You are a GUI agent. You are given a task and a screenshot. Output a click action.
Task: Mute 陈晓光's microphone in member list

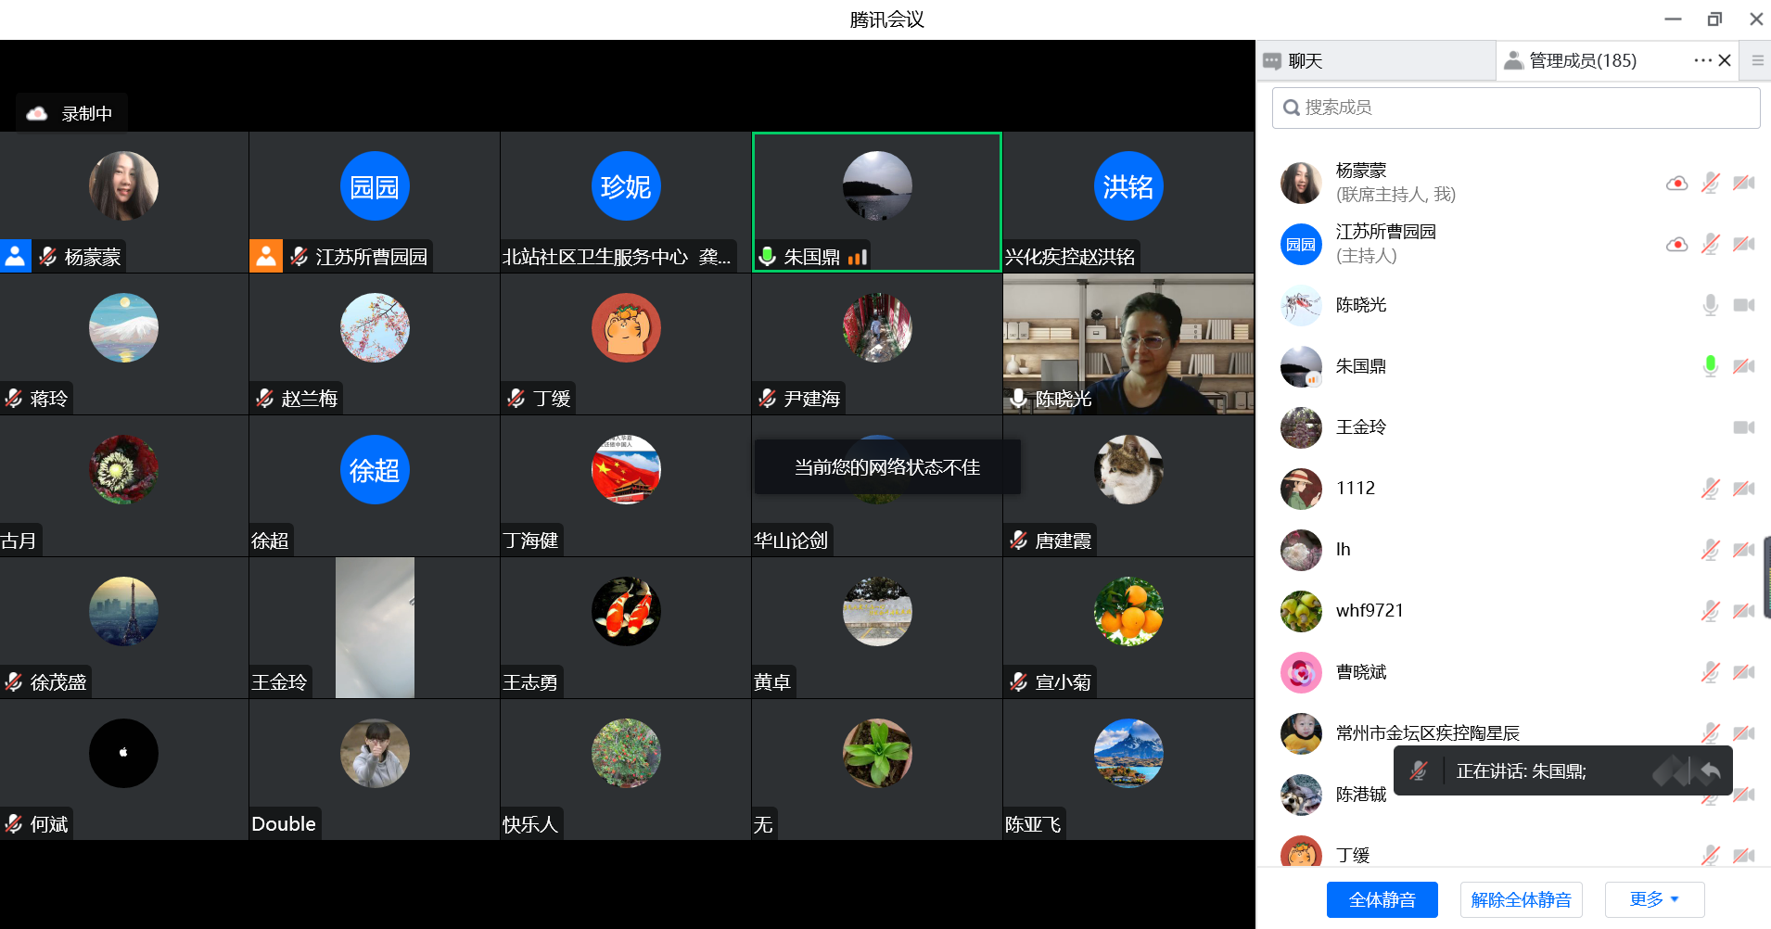pos(1711,305)
